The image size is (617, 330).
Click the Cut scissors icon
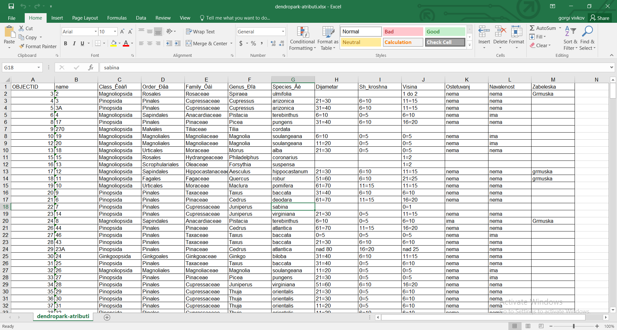tap(22, 28)
